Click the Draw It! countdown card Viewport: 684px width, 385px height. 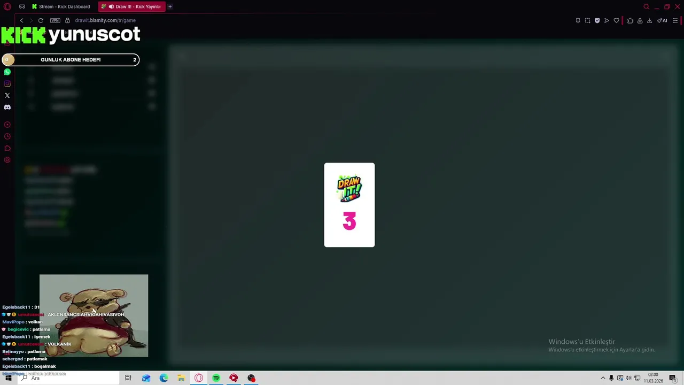349,205
